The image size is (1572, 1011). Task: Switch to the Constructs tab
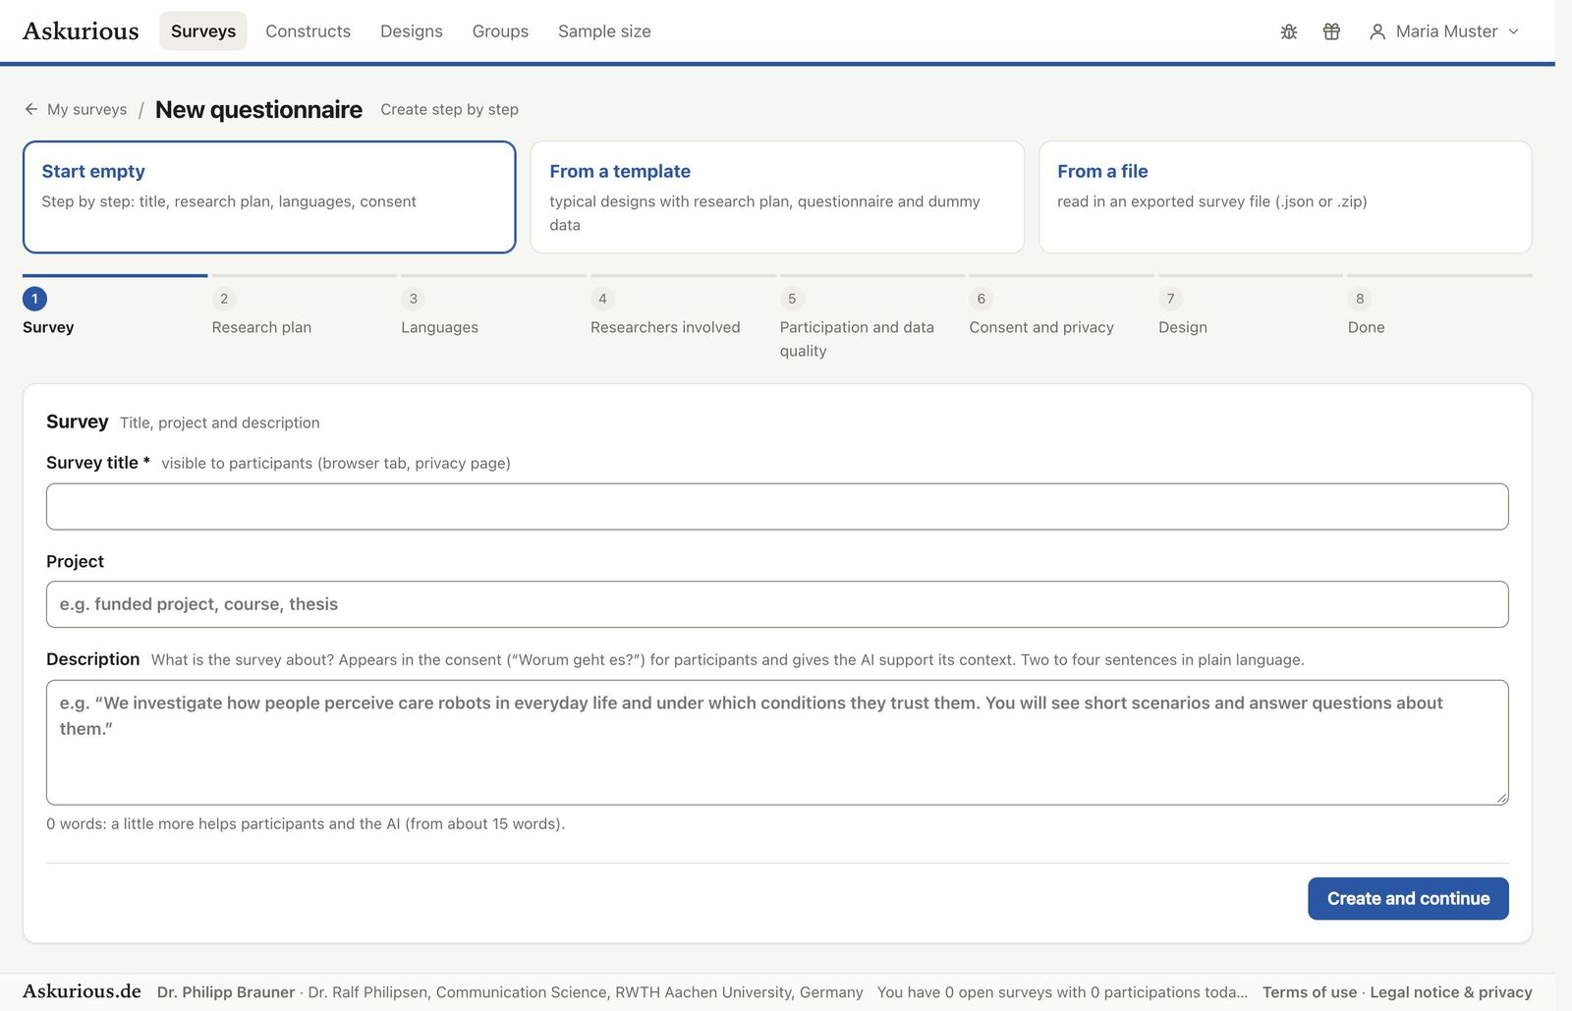coord(308,31)
